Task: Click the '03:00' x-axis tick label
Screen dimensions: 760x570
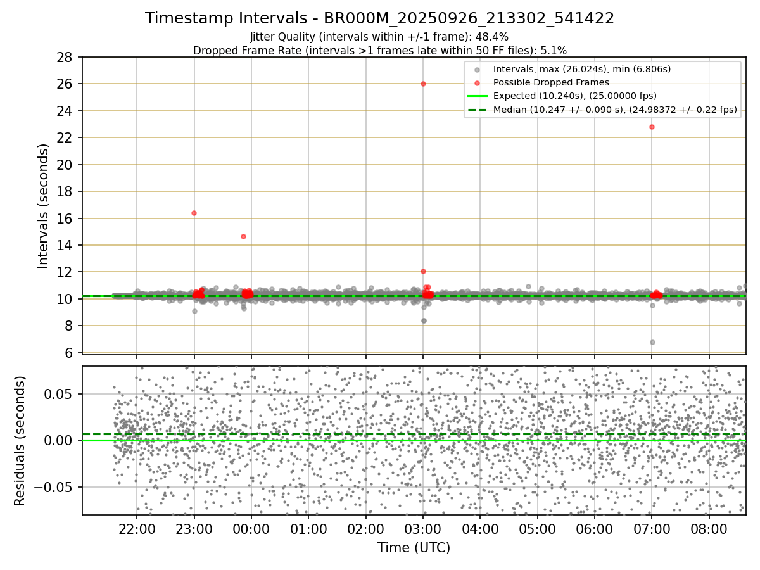Action: (423, 529)
